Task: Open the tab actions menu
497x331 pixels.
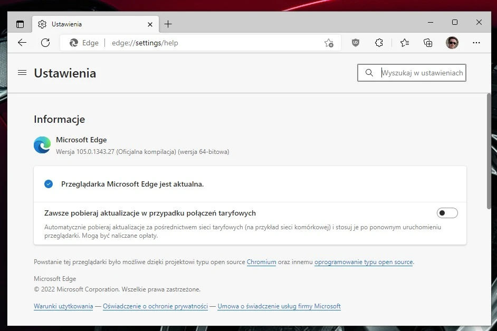Action: 20,24
